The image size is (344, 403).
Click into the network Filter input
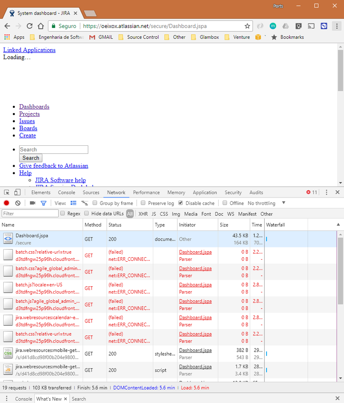pos(30,214)
